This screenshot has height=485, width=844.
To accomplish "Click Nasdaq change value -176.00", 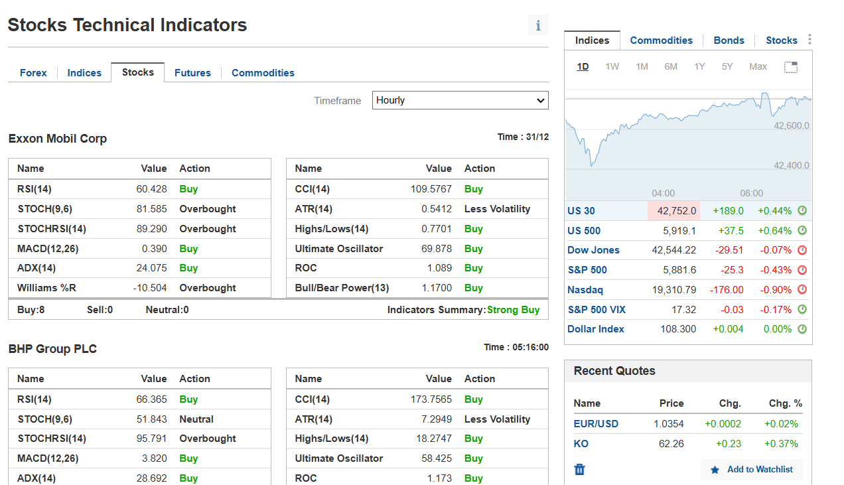I will (727, 290).
